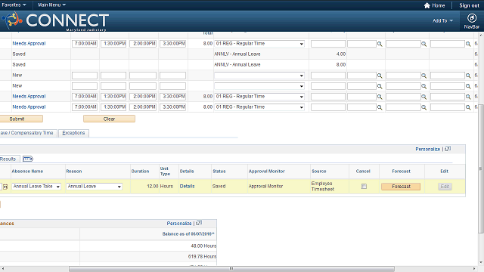
Task: Click 3:30:00PM field in row directly above Submit
Action: coord(172,107)
